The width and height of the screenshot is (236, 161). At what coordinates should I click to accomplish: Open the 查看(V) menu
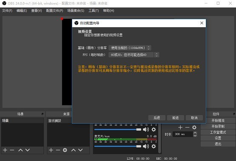(37, 11)
